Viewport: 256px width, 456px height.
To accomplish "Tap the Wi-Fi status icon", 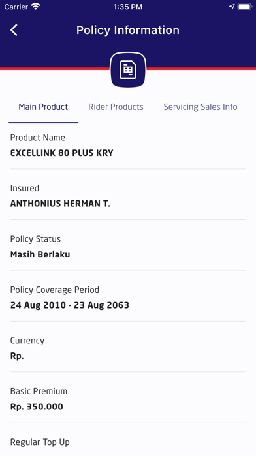I will (x=36, y=7).
